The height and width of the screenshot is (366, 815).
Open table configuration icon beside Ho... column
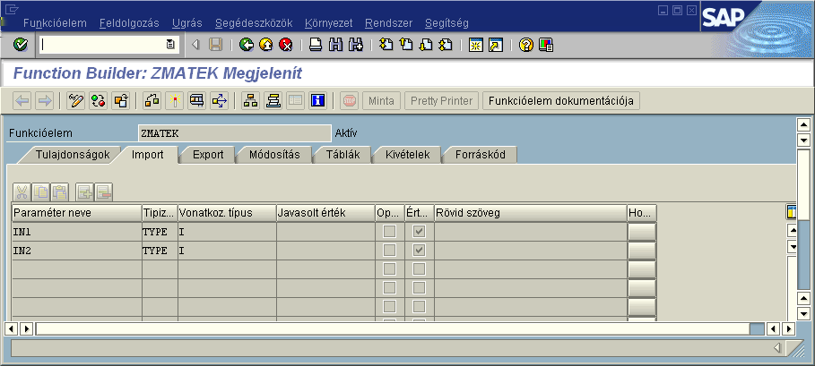pos(791,212)
